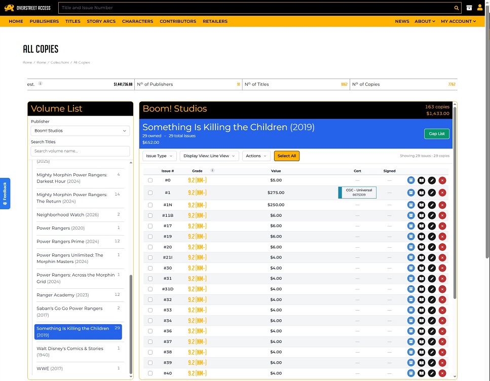Click the search magnifier icon

pyautogui.click(x=456, y=8)
